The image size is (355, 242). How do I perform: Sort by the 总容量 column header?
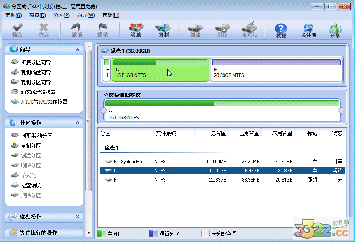pyautogui.click(x=218, y=133)
